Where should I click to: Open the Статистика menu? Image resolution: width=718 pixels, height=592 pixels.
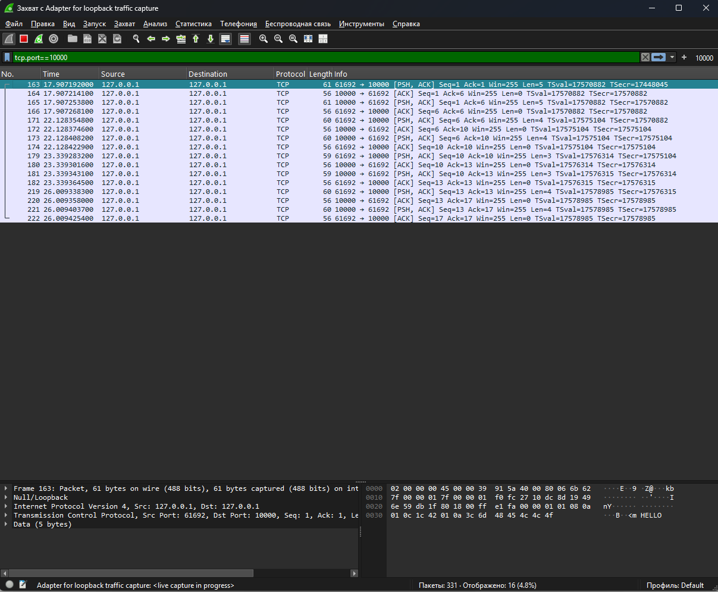(193, 24)
